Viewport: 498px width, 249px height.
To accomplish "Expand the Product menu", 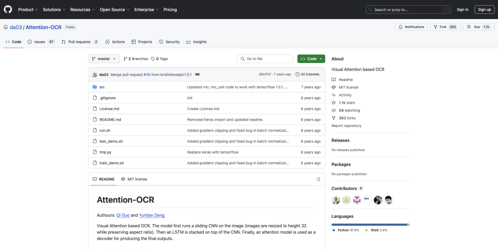I will tap(28, 10).
